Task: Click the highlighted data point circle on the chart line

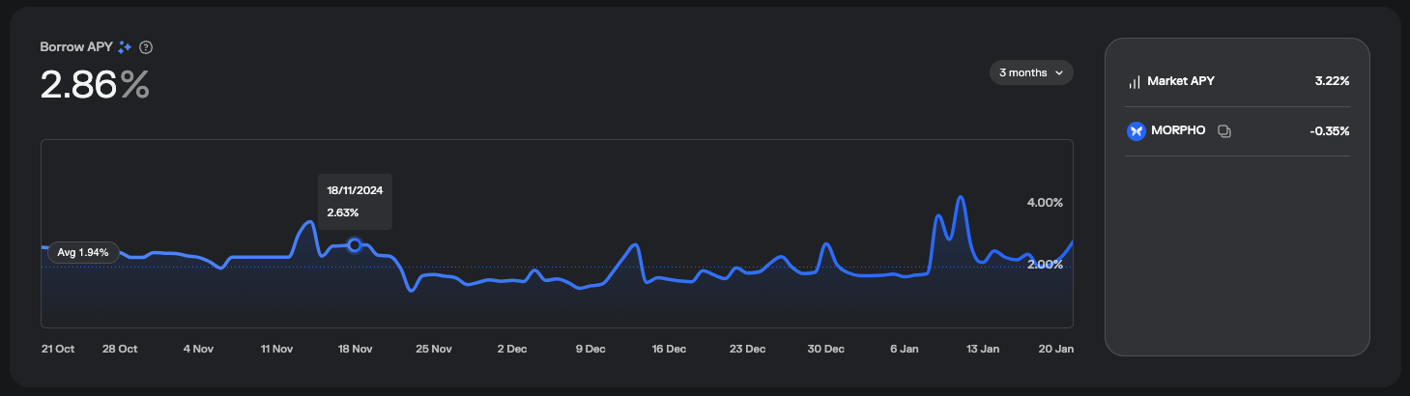Action: 355,245
